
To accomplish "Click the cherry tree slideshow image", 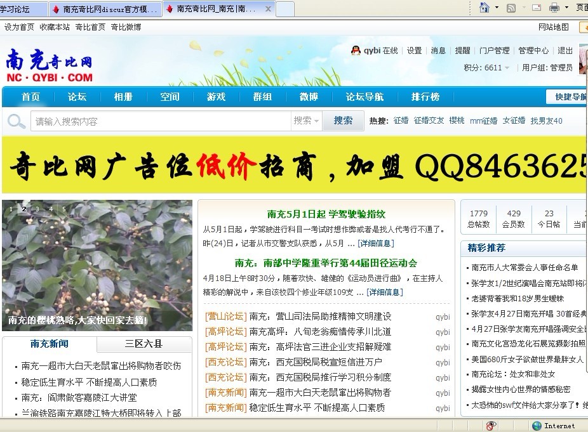I will 97,265.
